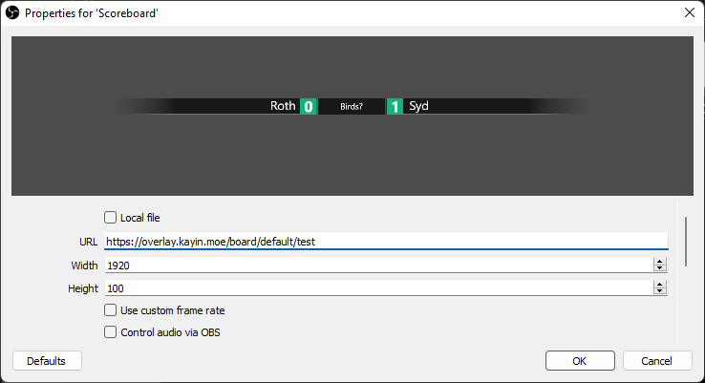
Task: Click the Height label
Action: point(83,288)
